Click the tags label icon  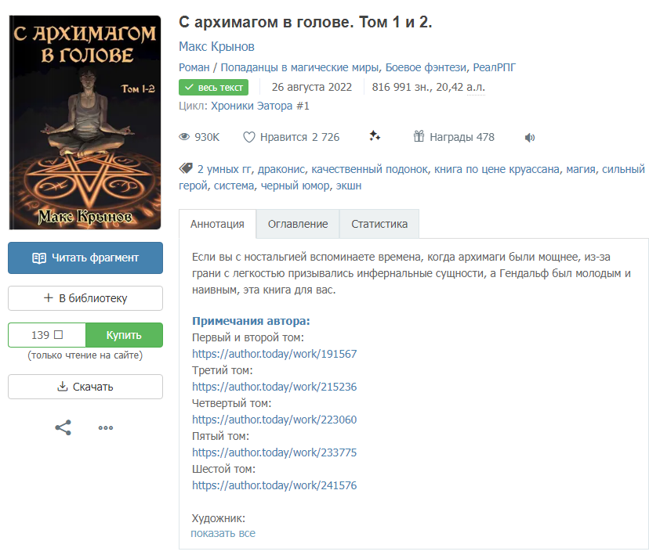[x=186, y=168]
